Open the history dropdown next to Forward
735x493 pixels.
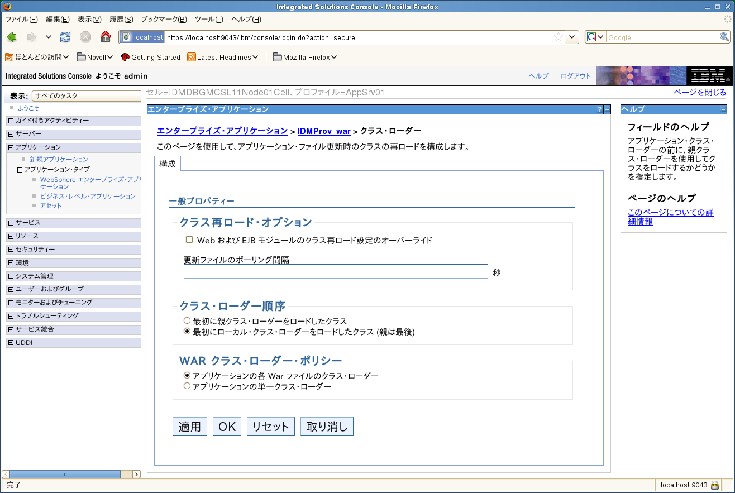[x=48, y=37]
